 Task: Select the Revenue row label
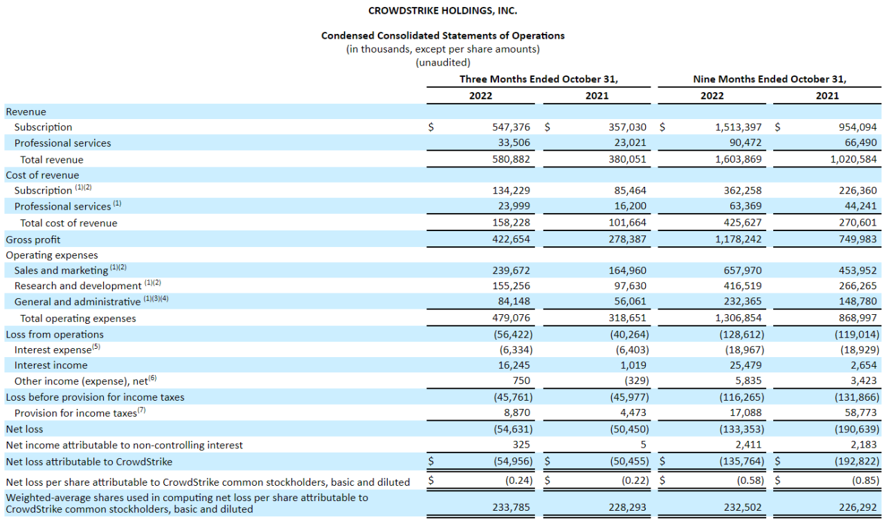tap(26, 111)
